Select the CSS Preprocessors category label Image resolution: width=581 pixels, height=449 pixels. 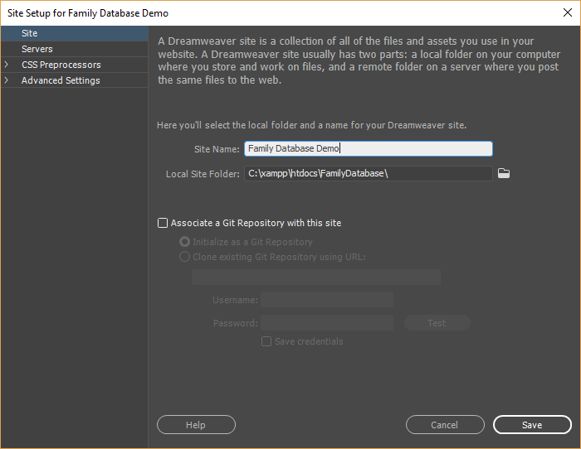coord(61,65)
